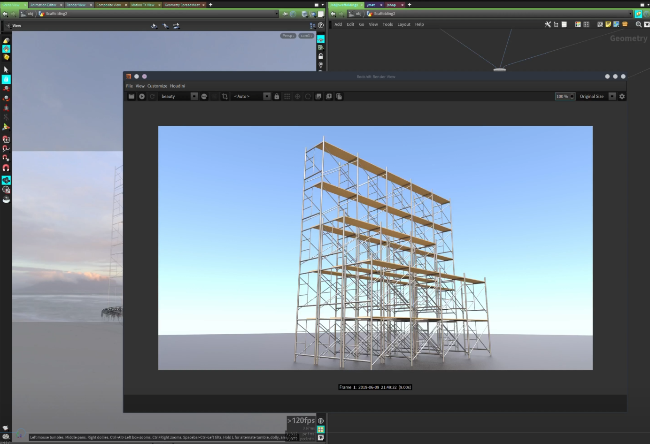Start IPR rendering with the play icon
This screenshot has height=444, width=650.
[142, 96]
